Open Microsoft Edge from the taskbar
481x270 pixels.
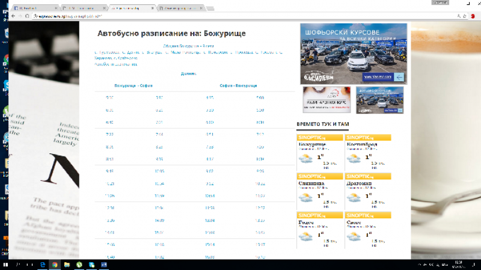tap(43, 265)
